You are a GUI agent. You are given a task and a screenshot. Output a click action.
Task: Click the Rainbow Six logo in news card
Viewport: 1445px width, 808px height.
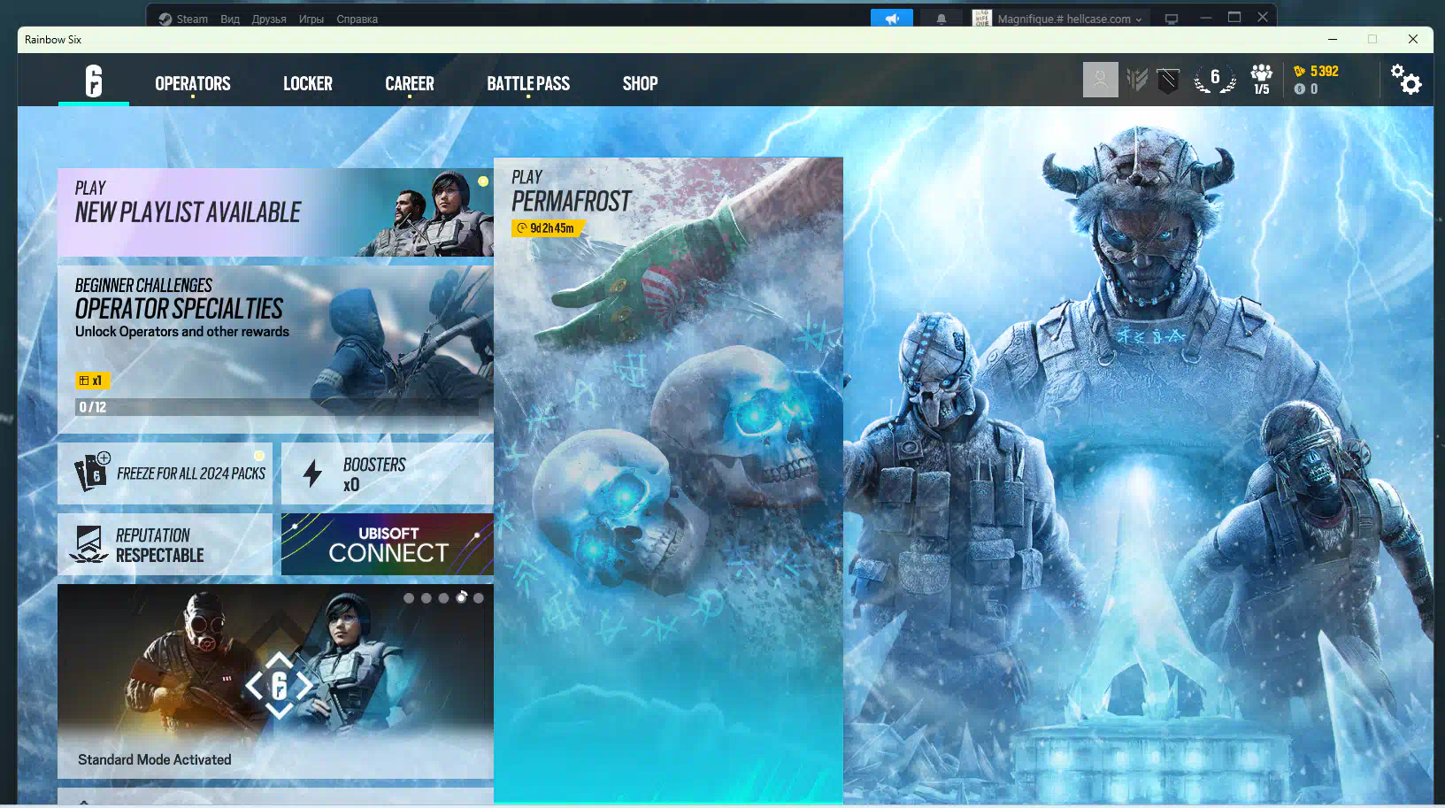click(x=279, y=685)
